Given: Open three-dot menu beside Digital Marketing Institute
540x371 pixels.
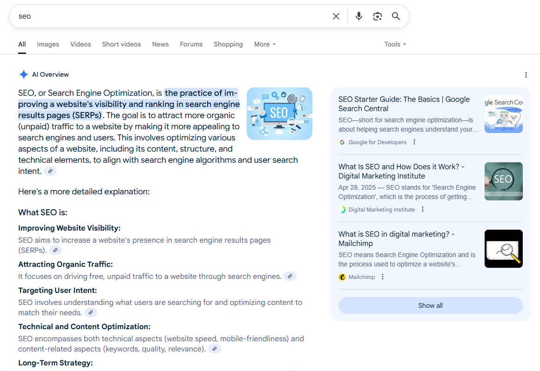Looking at the screenshot, I should pos(423,209).
